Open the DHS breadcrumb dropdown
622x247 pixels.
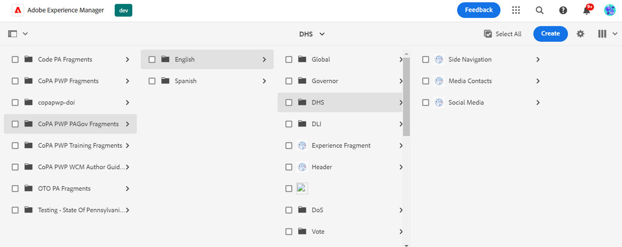(x=312, y=34)
